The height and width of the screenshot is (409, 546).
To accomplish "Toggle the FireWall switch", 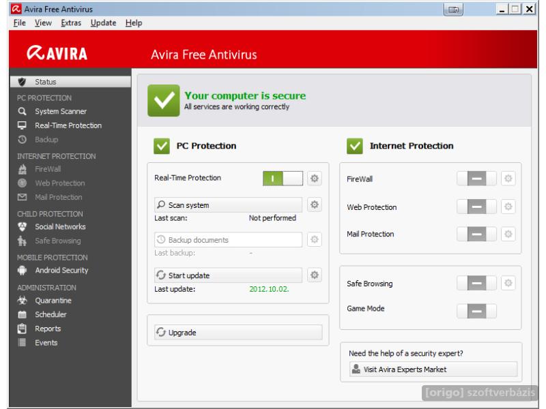I will [x=476, y=179].
